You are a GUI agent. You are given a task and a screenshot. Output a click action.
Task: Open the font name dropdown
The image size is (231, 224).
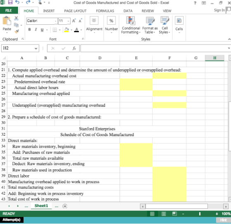[x=56, y=21]
